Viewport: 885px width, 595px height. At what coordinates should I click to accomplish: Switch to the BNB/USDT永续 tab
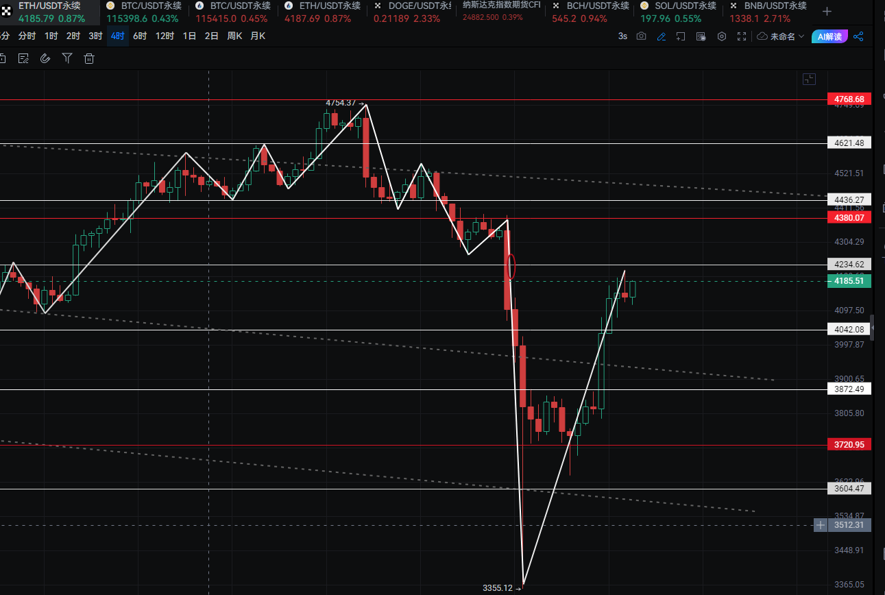(767, 12)
